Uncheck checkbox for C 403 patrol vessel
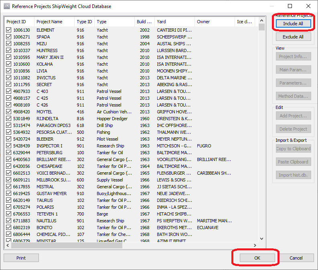Screen dimensions: 318x270 point(8,91)
